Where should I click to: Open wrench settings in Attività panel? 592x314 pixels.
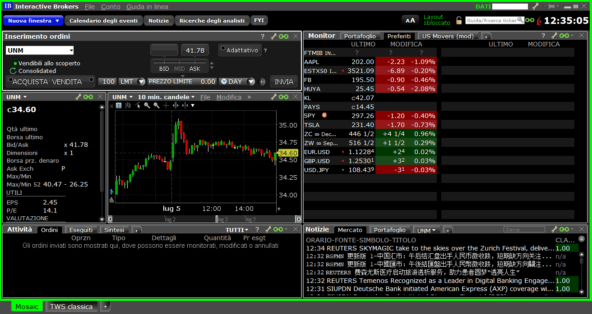coord(268,229)
